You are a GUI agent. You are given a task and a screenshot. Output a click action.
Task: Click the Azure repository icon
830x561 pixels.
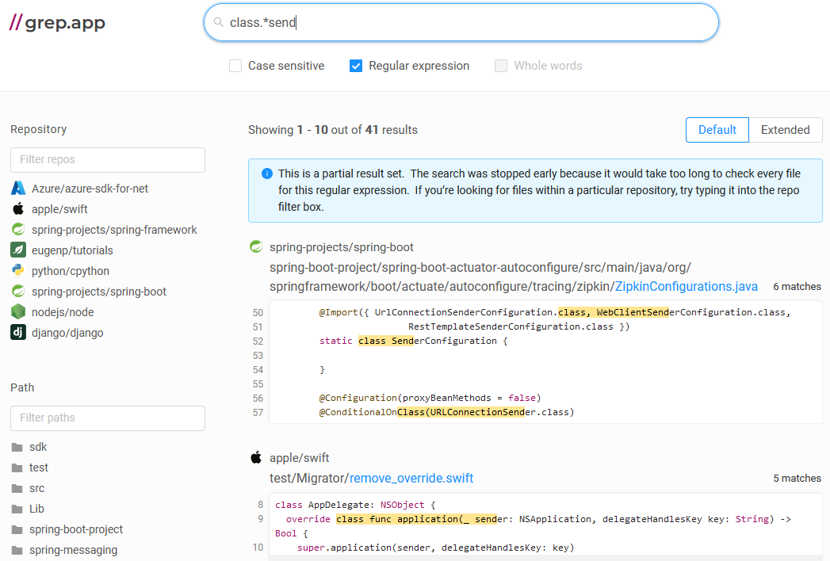18,189
